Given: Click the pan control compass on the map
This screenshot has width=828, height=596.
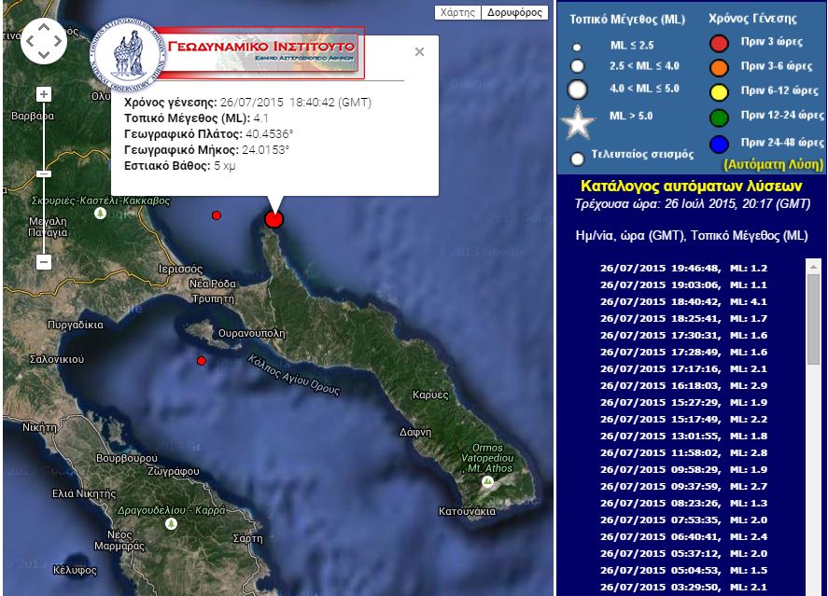Looking at the screenshot, I should coord(43,41).
